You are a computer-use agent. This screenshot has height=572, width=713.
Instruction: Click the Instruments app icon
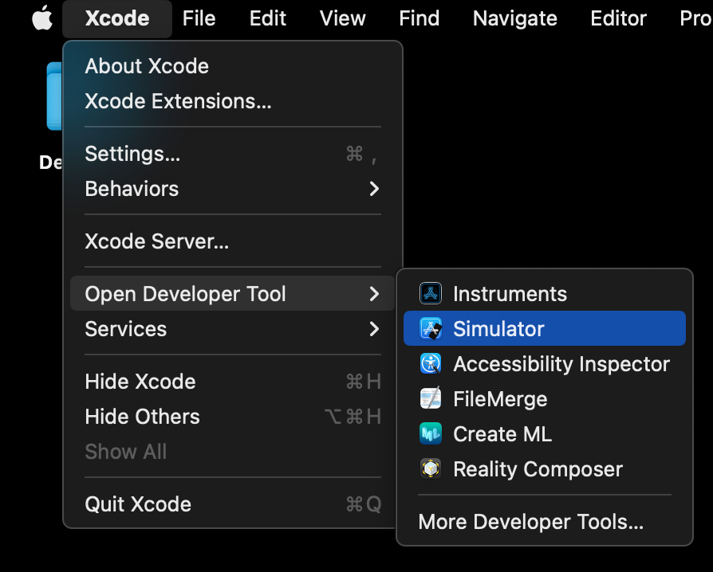[431, 294]
